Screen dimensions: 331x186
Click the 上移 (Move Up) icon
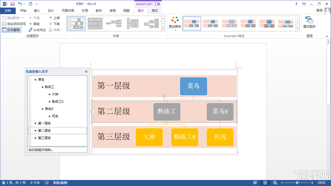point(51,18)
